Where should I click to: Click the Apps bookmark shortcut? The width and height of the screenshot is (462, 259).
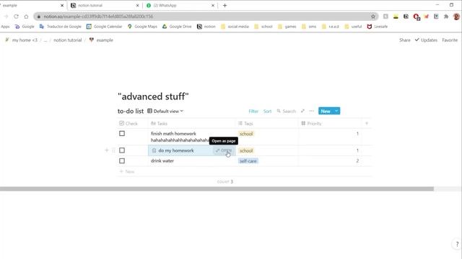[x=5, y=27]
